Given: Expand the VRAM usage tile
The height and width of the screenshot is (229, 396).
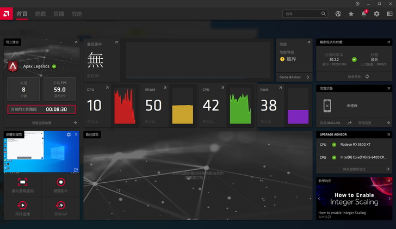Looking at the screenshot, I should click(x=165, y=88).
